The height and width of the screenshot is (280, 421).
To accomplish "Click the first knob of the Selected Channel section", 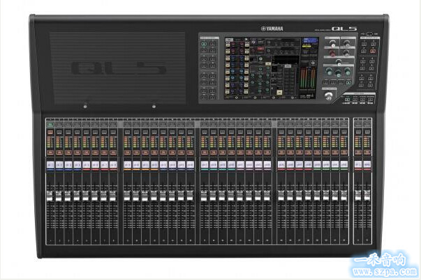I will (x=332, y=43).
